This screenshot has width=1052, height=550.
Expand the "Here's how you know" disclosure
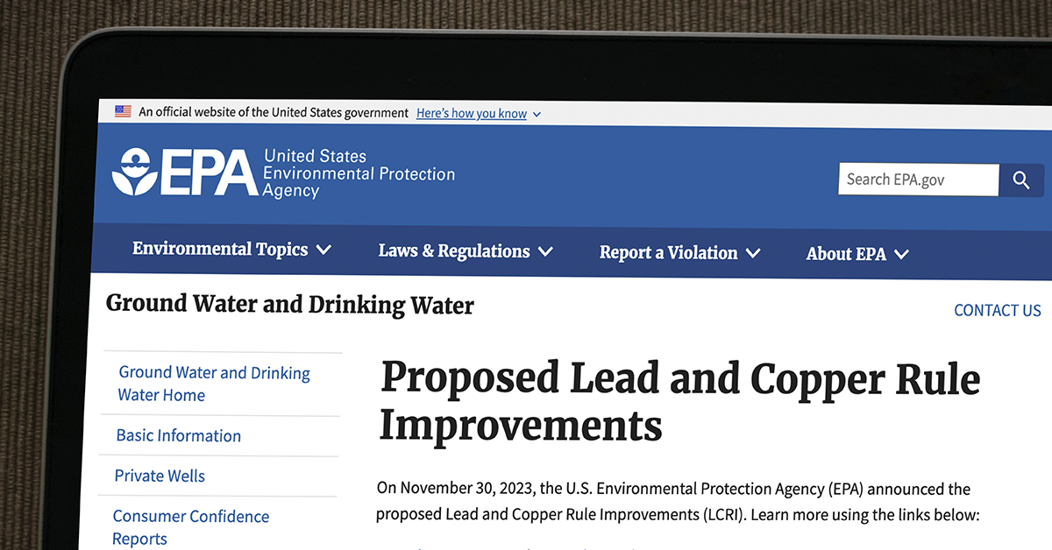[x=479, y=113]
